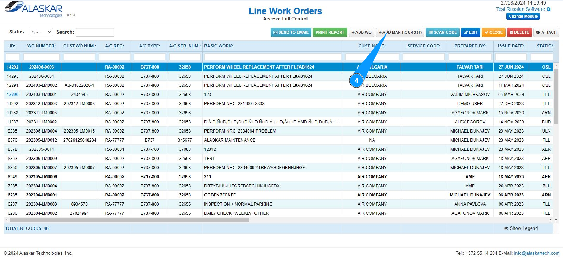Sort by the Cust.WO Num. column header

tap(80, 46)
